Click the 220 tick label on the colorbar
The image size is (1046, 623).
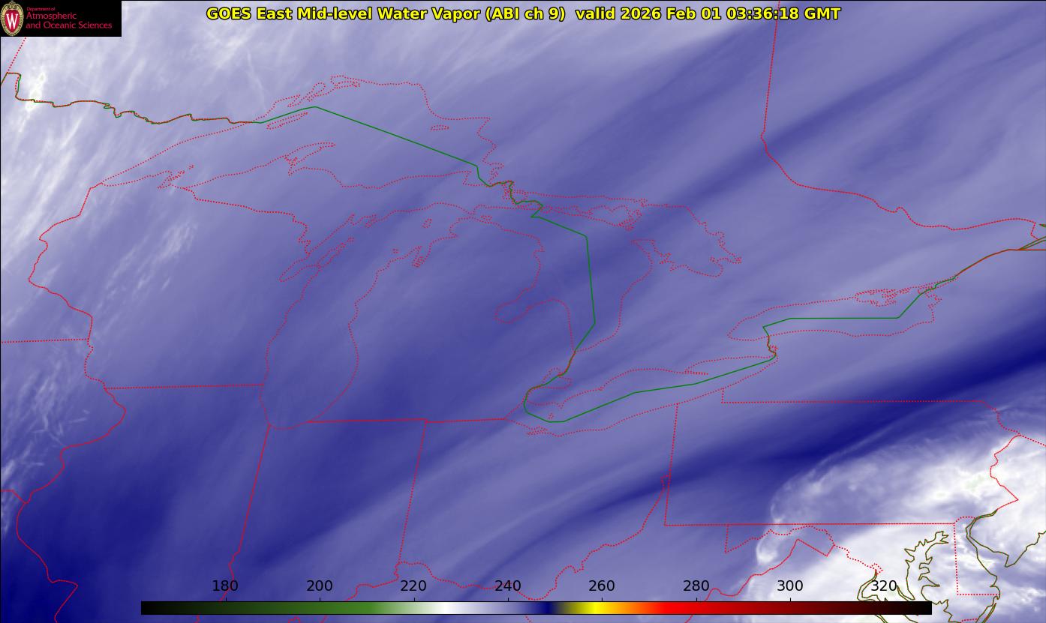413,586
